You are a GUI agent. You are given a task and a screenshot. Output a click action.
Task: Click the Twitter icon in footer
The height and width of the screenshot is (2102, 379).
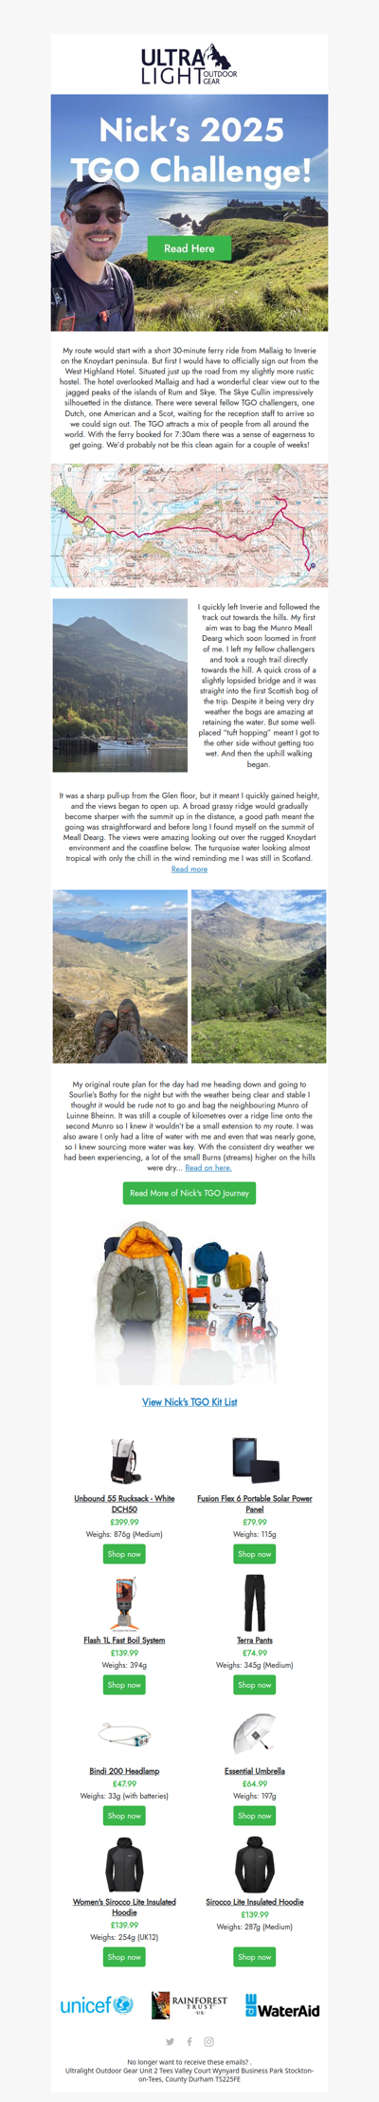click(170, 2041)
